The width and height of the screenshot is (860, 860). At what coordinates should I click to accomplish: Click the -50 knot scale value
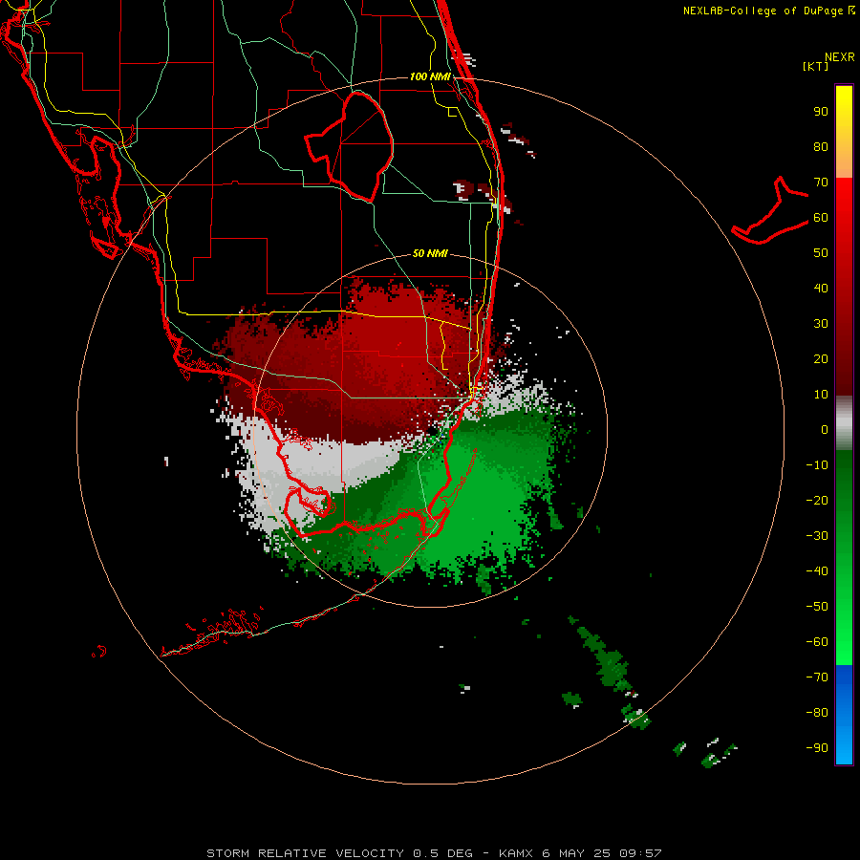point(817,607)
